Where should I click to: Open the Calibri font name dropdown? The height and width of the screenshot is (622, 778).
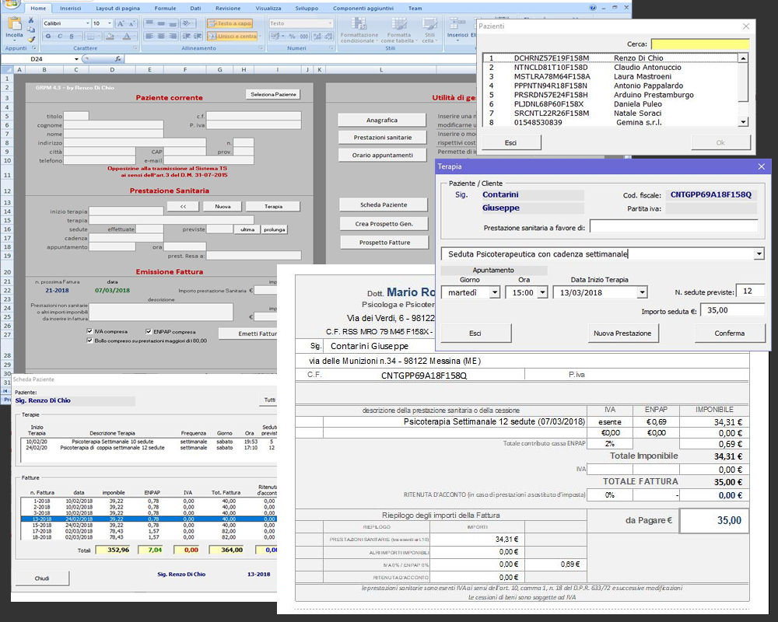pyautogui.click(x=88, y=23)
